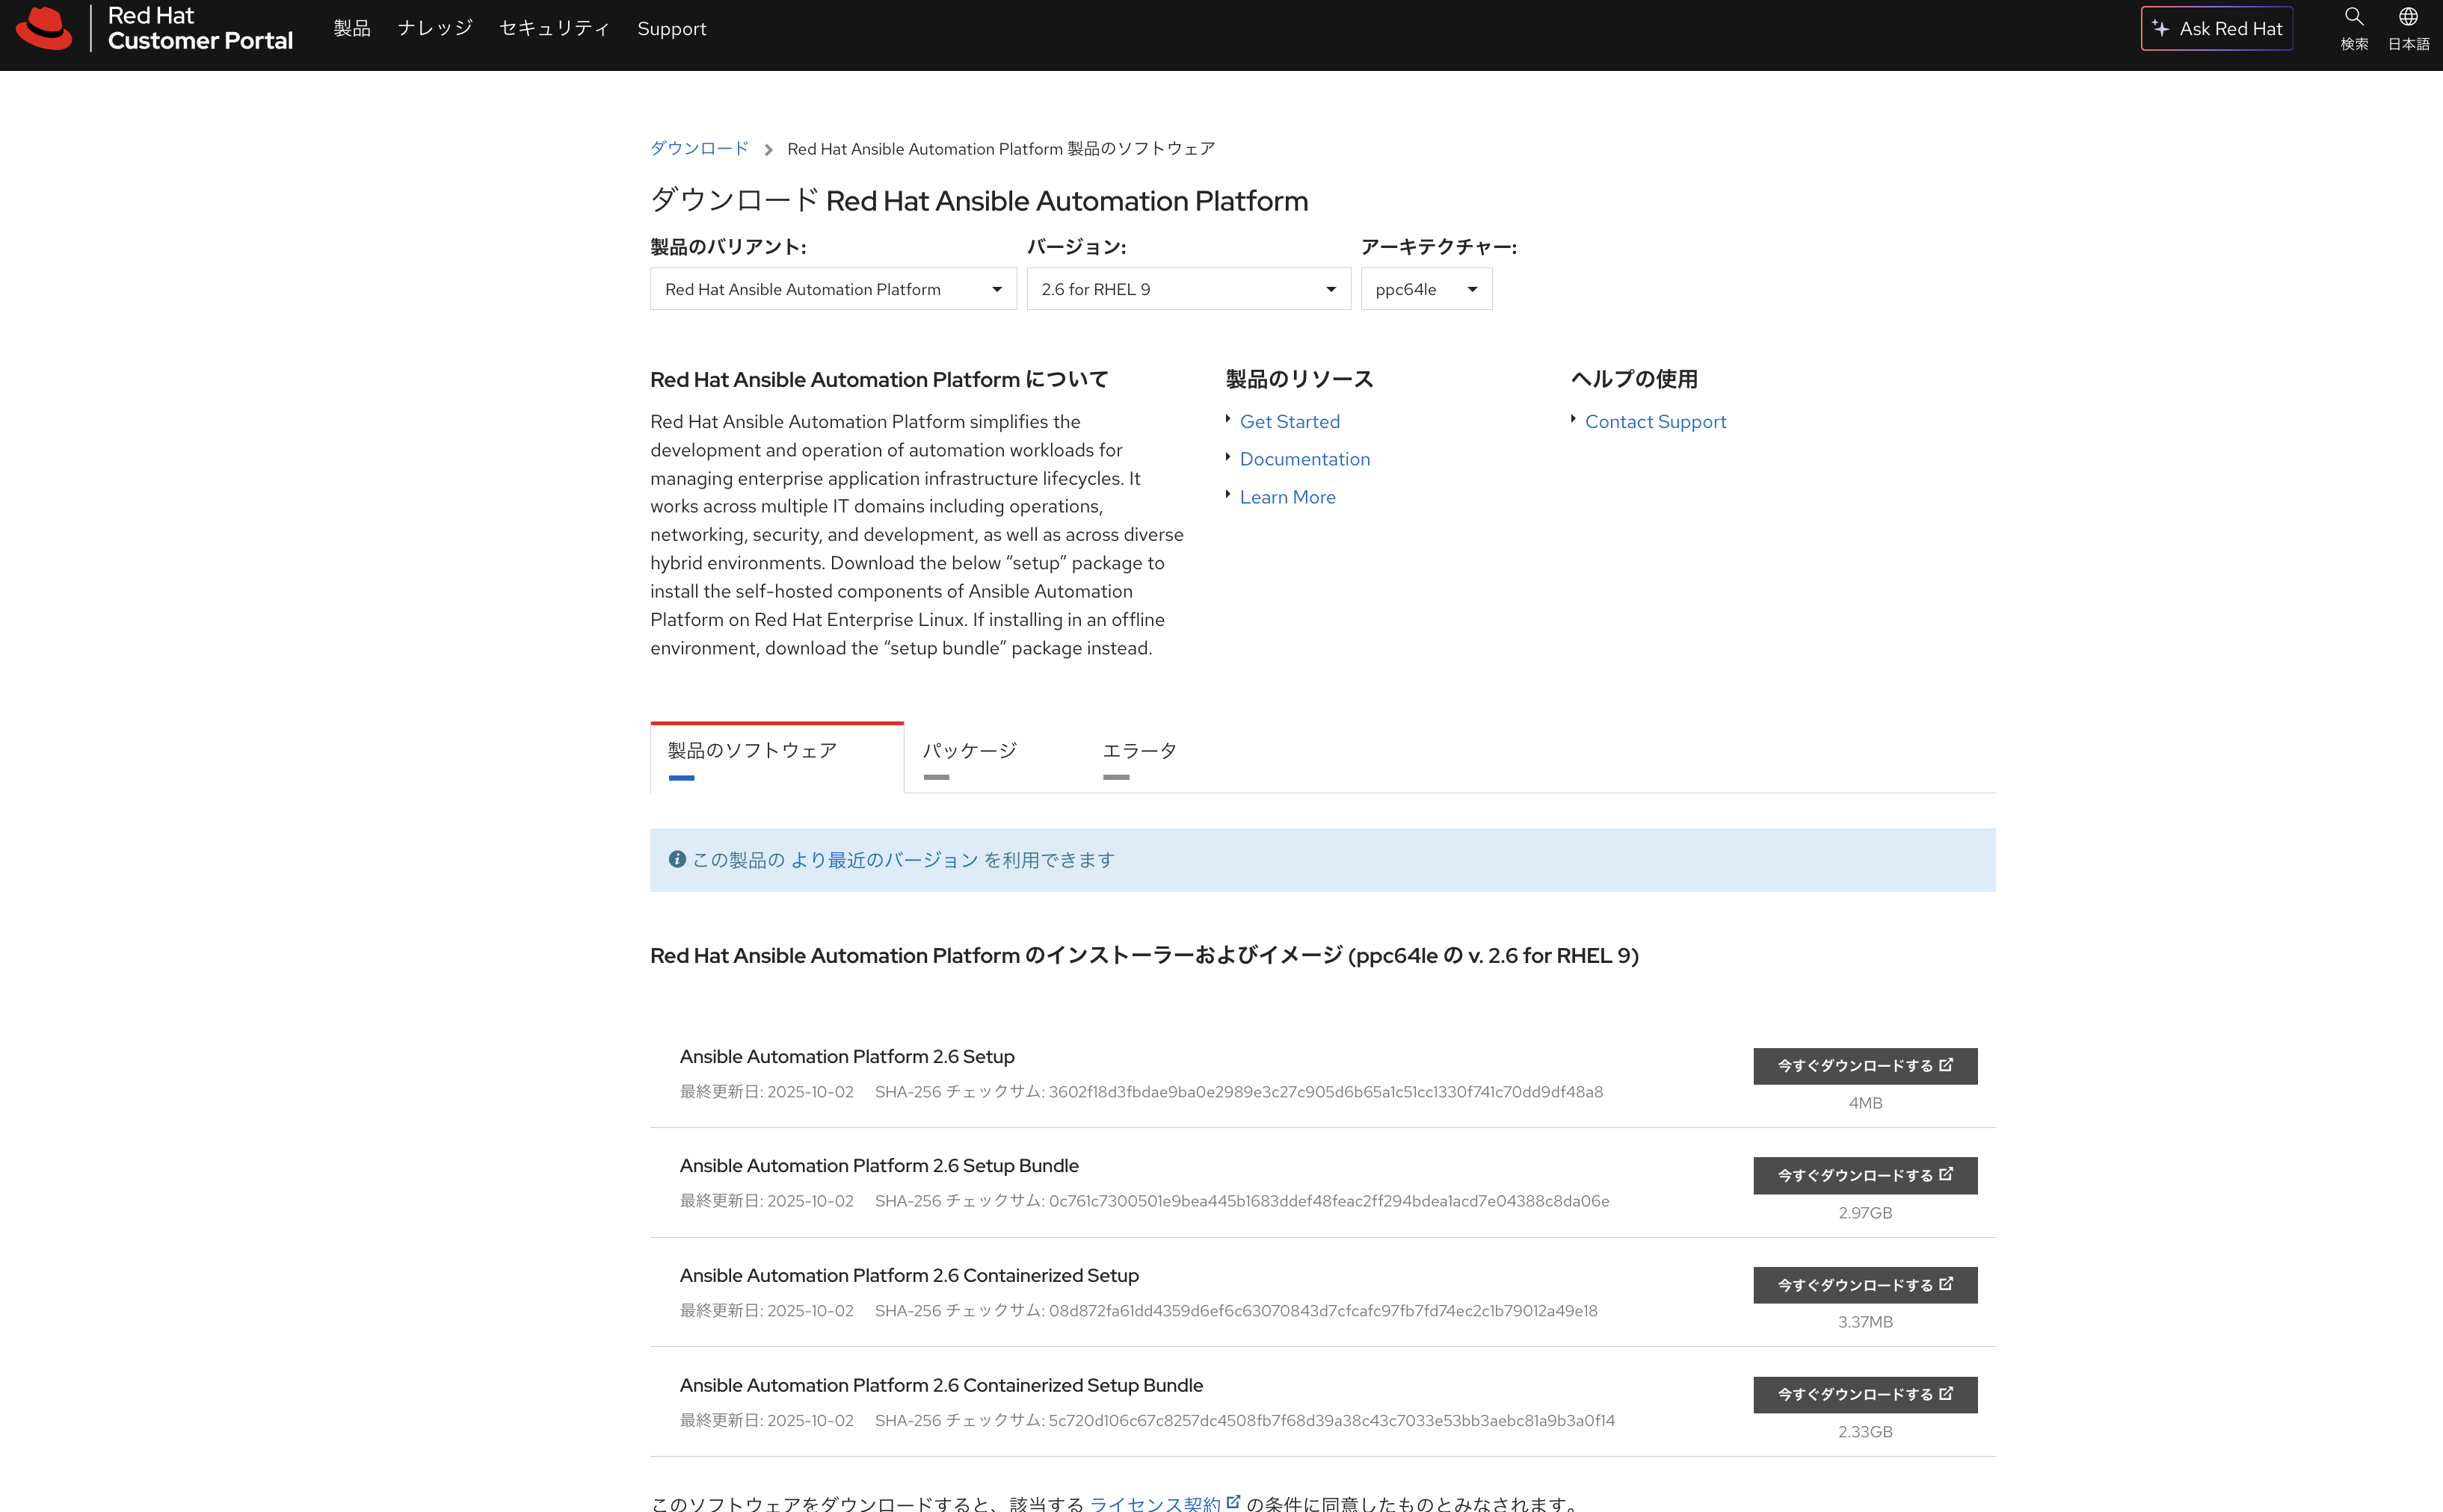2443x1512 pixels.
Task: Download the 2.6 Setup Bundle
Action: pos(1864,1175)
